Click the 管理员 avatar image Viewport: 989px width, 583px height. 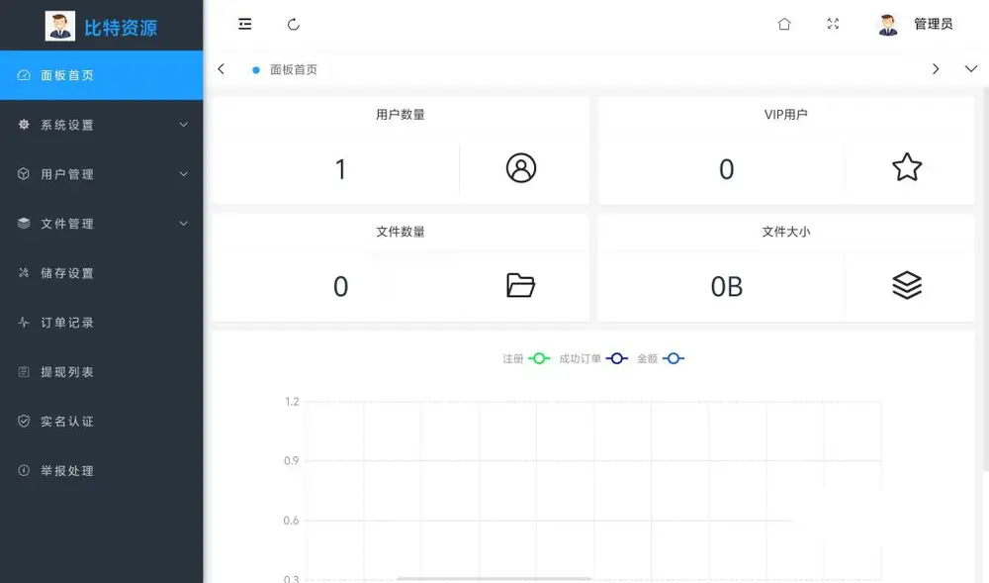coord(888,25)
